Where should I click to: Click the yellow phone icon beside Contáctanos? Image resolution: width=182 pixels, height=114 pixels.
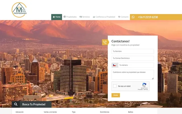point(105,42)
